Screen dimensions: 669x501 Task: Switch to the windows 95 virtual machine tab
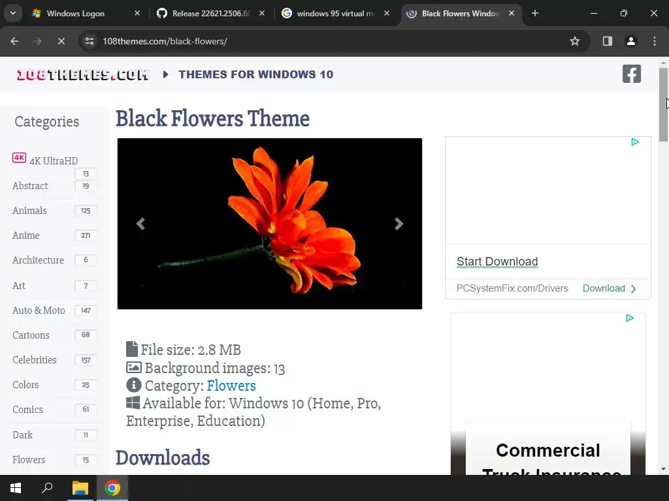point(336,14)
